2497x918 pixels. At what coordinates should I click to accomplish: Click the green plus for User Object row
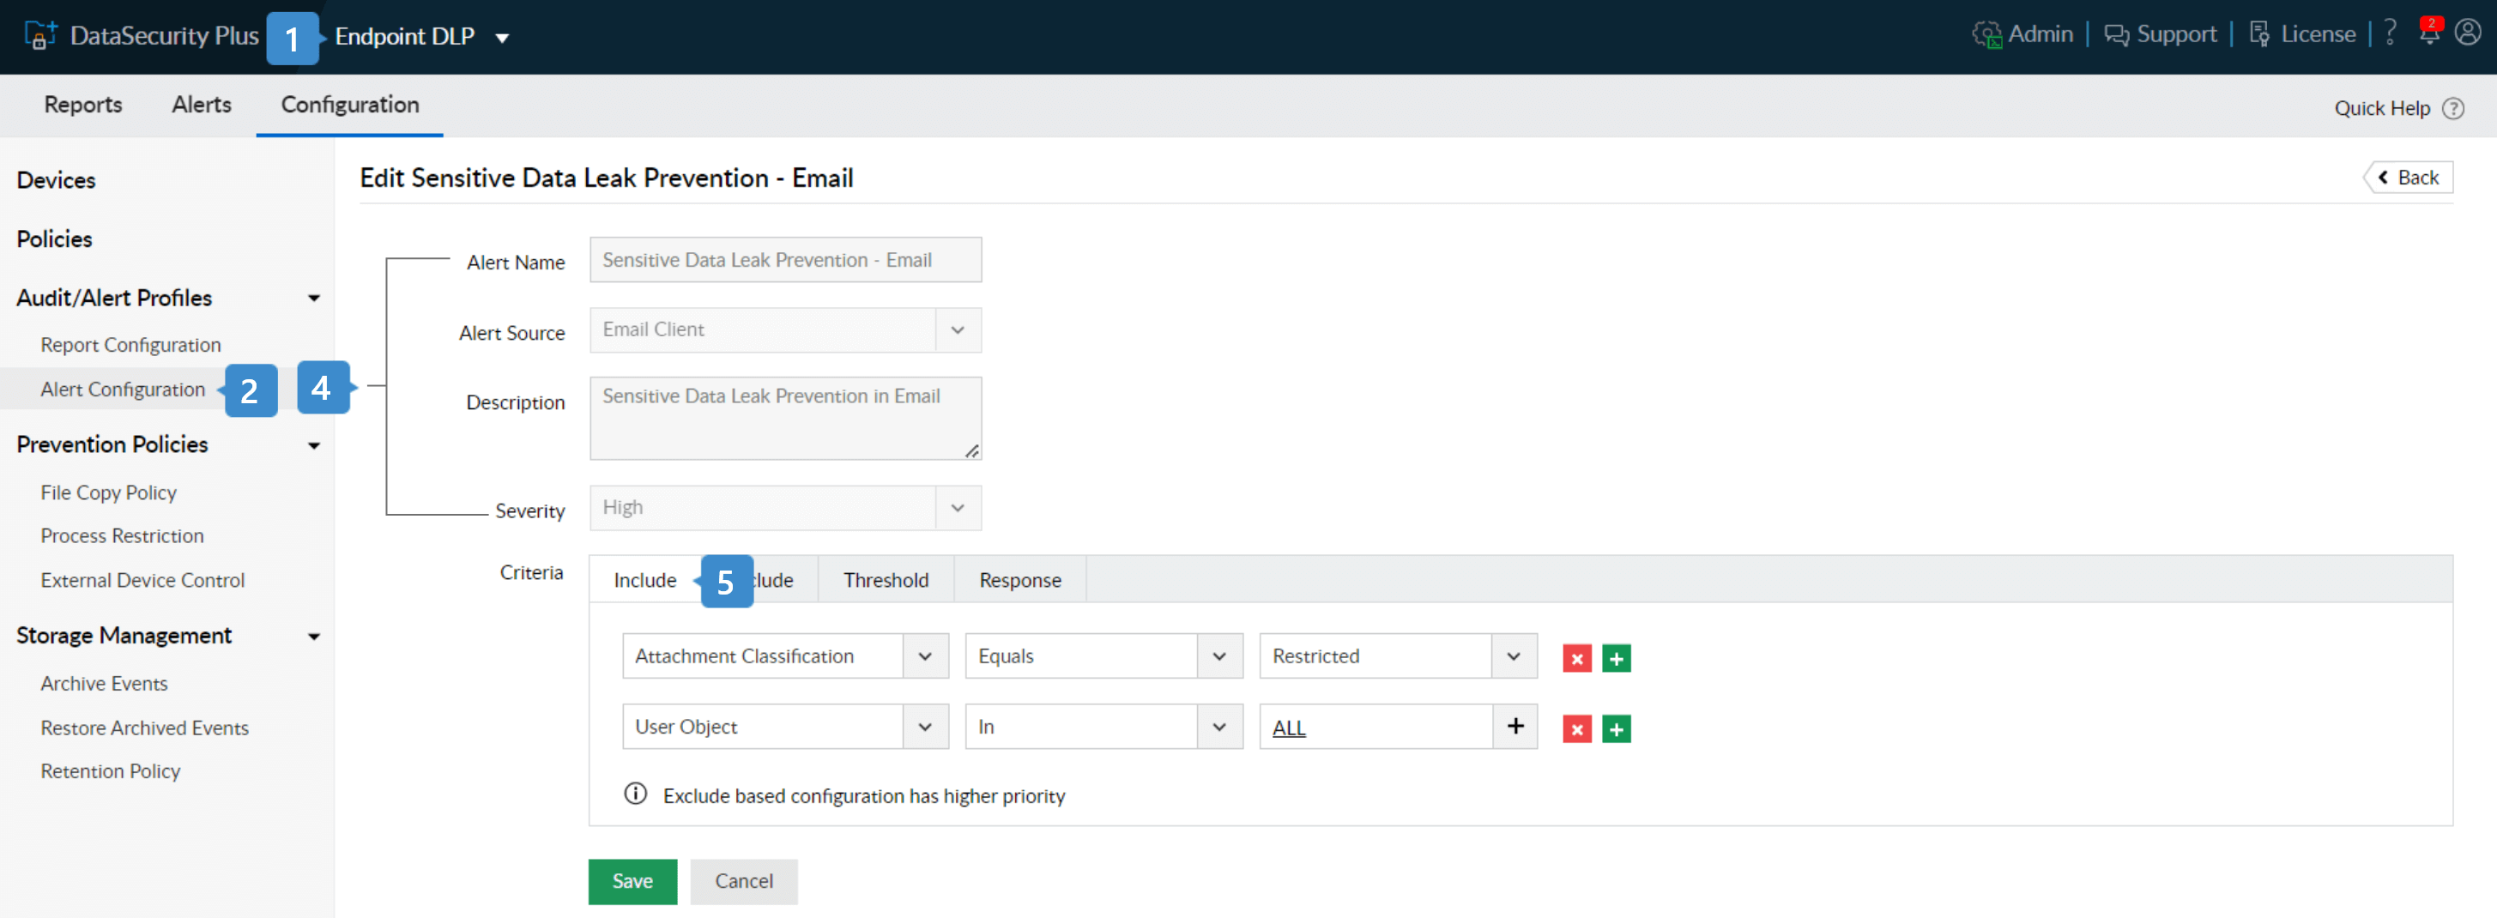point(1616,729)
